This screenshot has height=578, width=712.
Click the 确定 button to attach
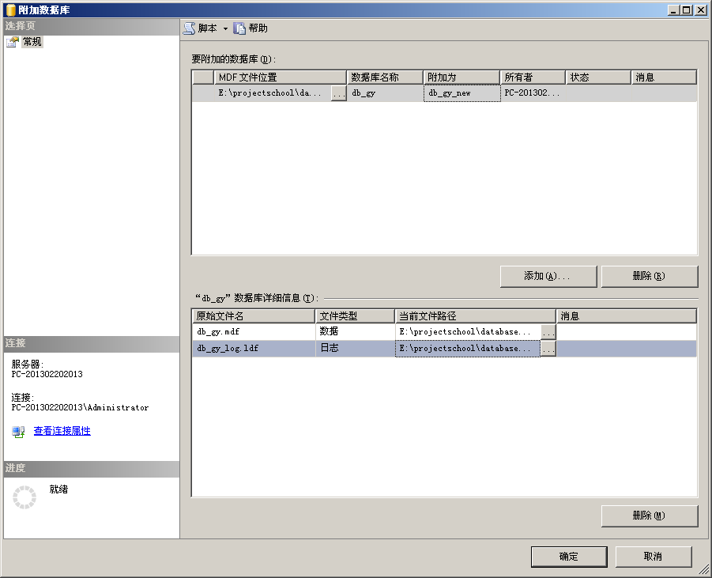[568, 556]
